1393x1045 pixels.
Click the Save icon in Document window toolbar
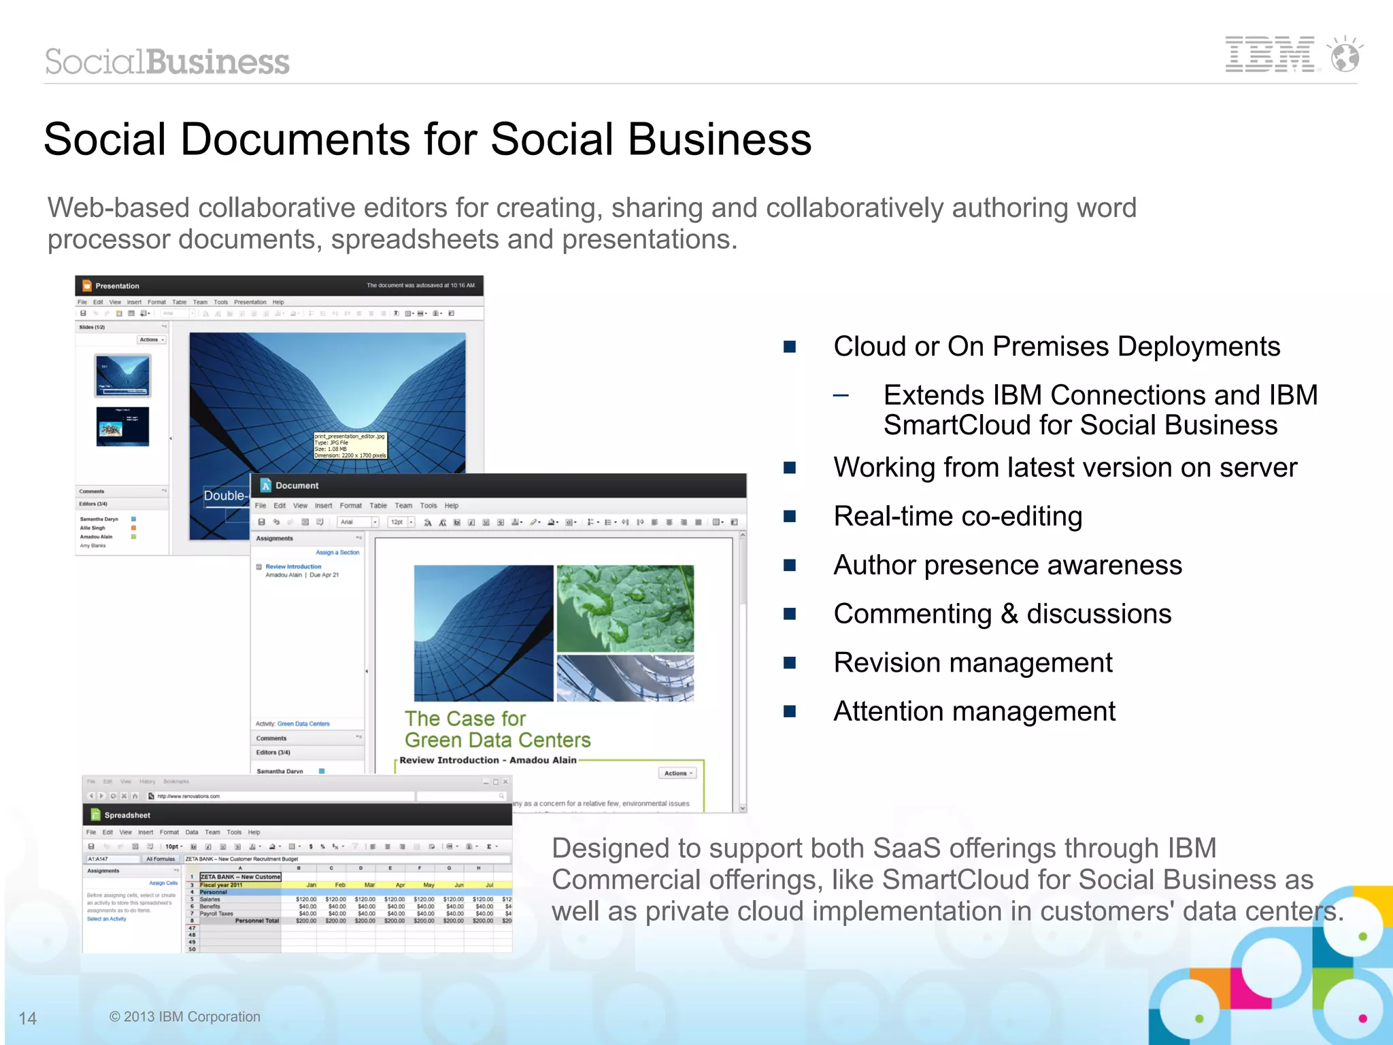tap(261, 522)
